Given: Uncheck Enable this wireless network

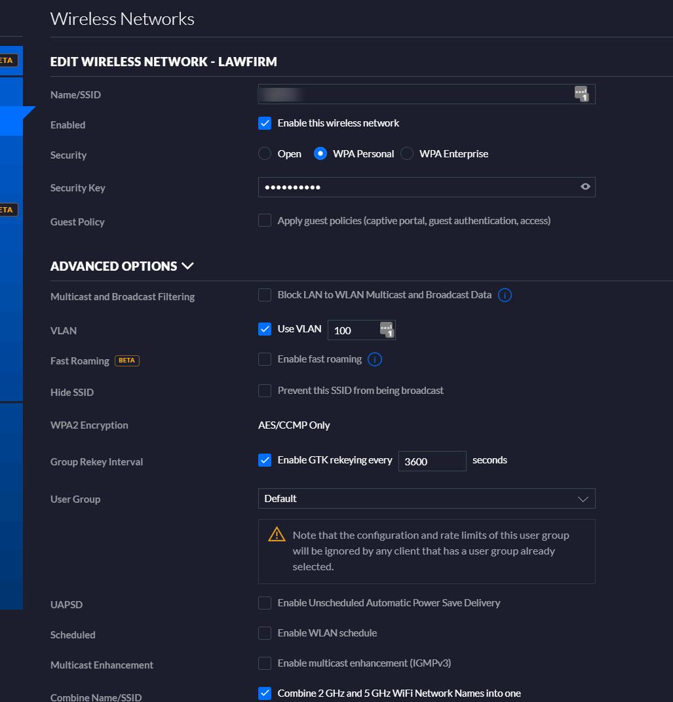Looking at the screenshot, I should coord(265,123).
